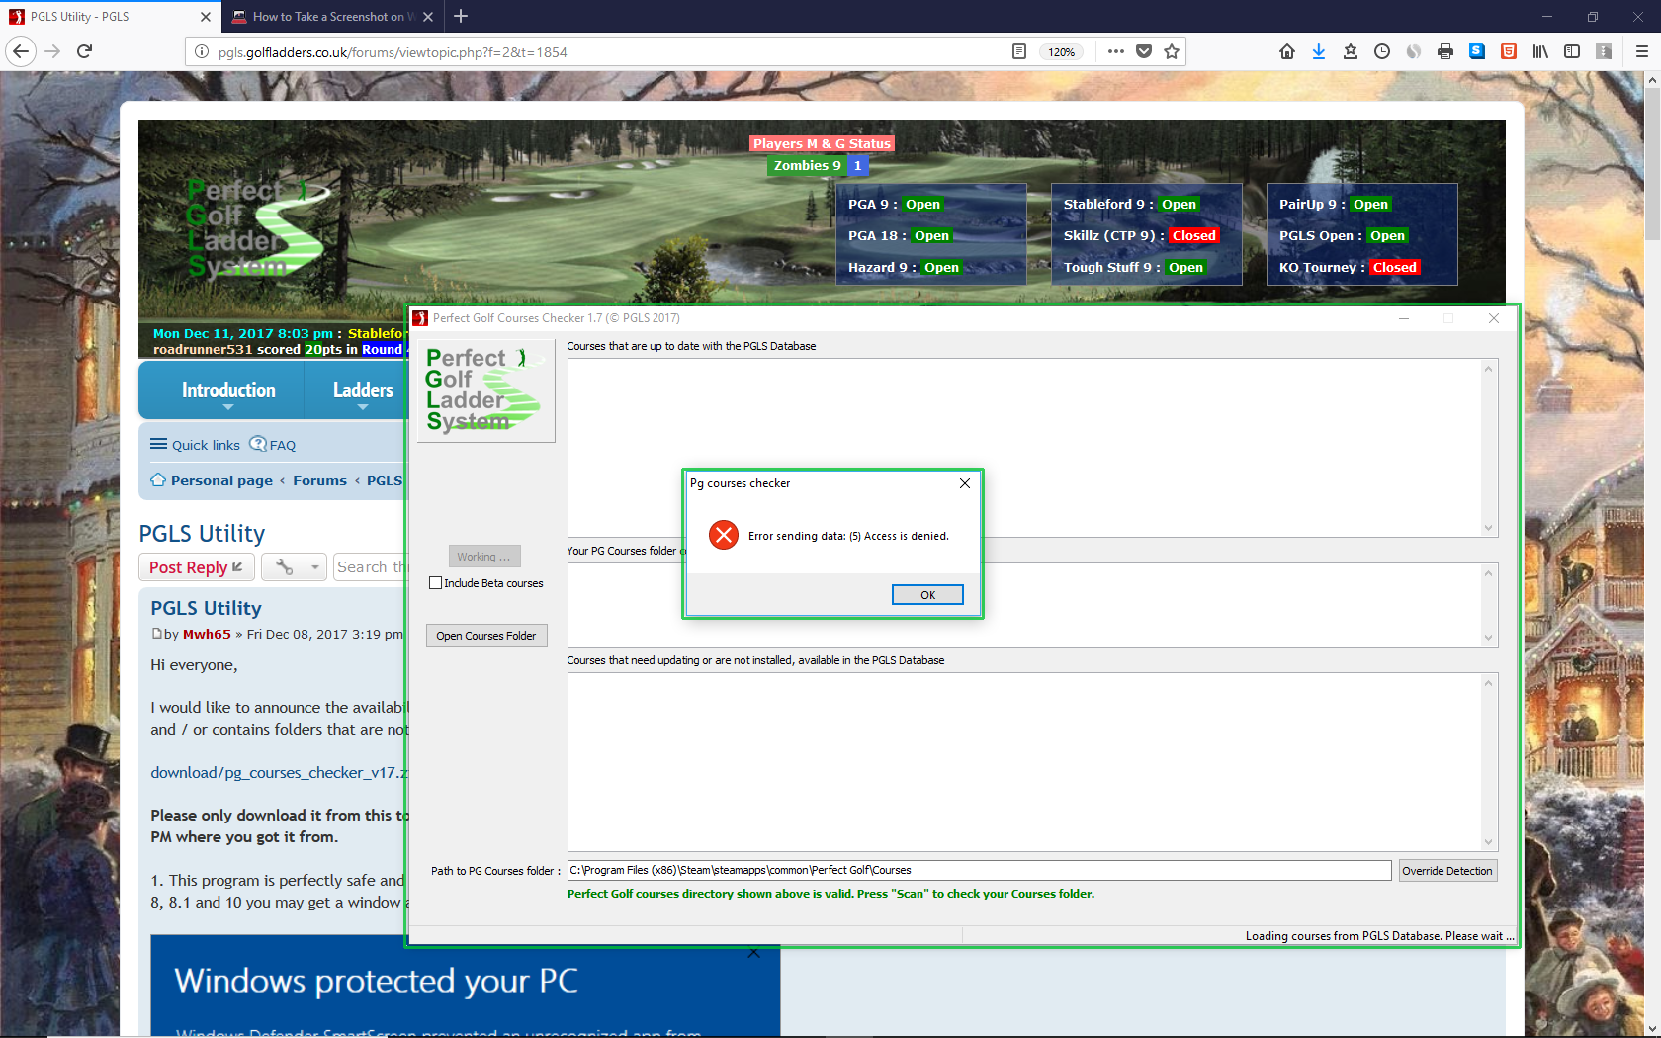The width and height of the screenshot is (1661, 1038).
Task: Reload the current page
Action: [x=85, y=51]
